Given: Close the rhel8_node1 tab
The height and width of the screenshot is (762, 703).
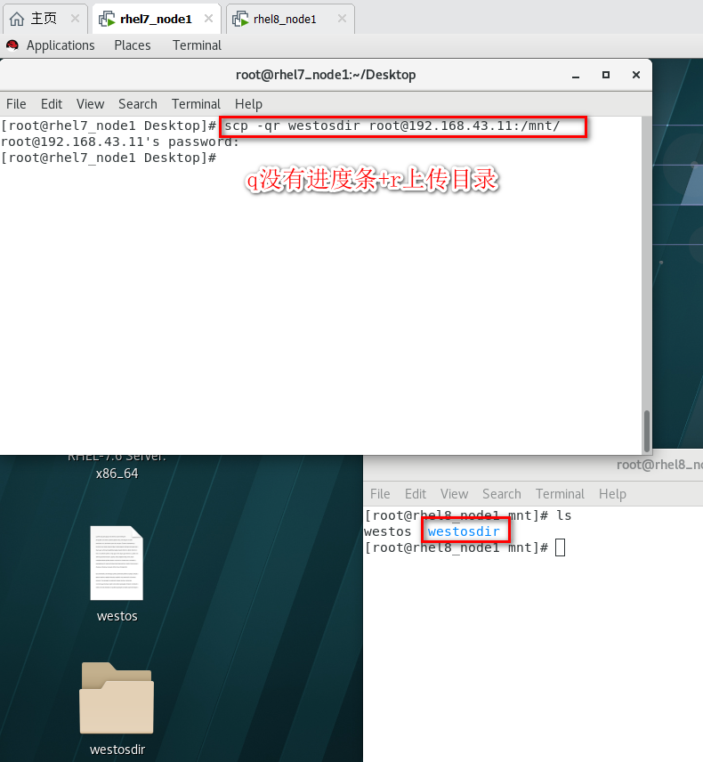Looking at the screenshot, I should click(342, 19).
